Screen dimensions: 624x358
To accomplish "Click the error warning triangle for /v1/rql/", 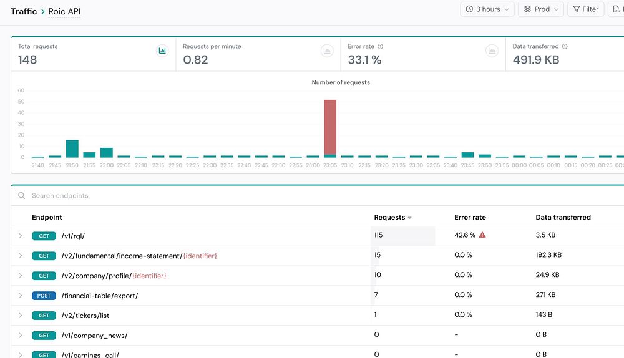I will 482,235.
